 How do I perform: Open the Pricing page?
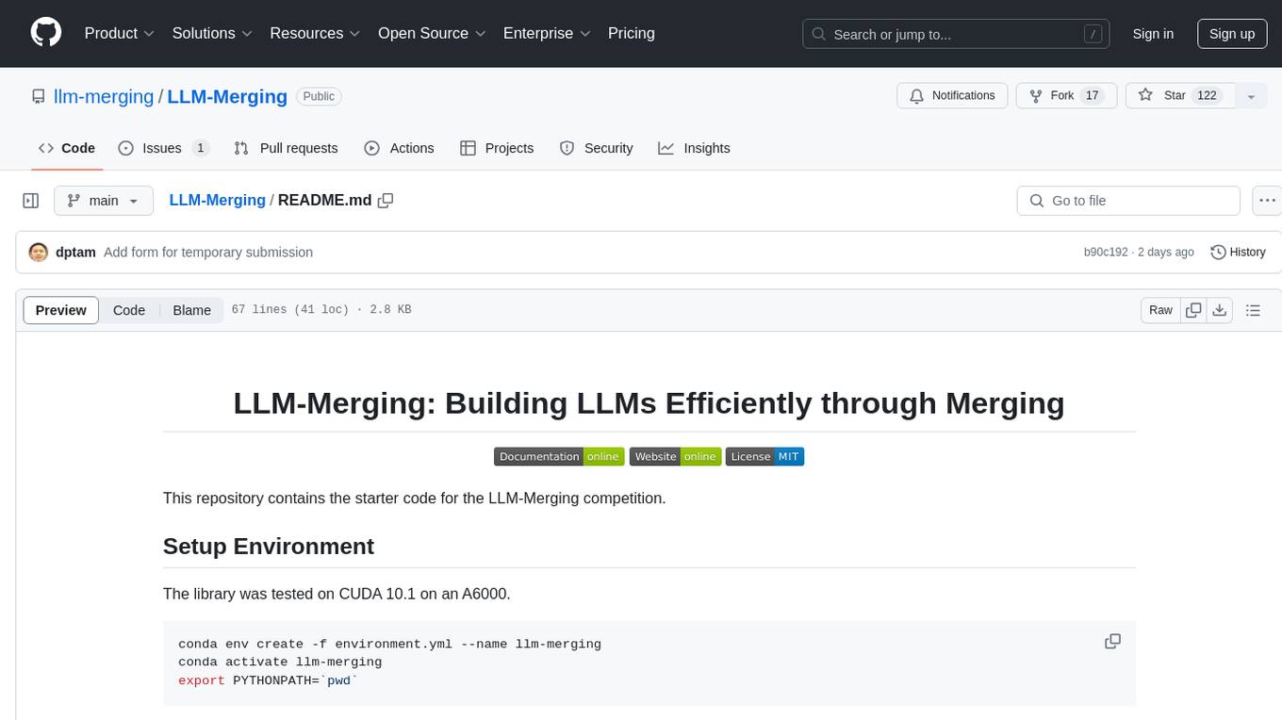click(x=632, y=33)
